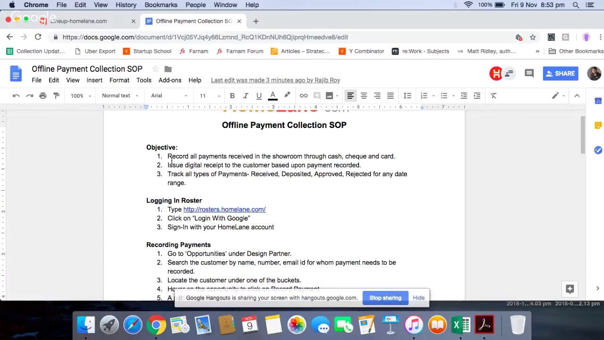Toggle italic formatting
The width and height of the screenshot is (604, 340).
pos(245,96)
